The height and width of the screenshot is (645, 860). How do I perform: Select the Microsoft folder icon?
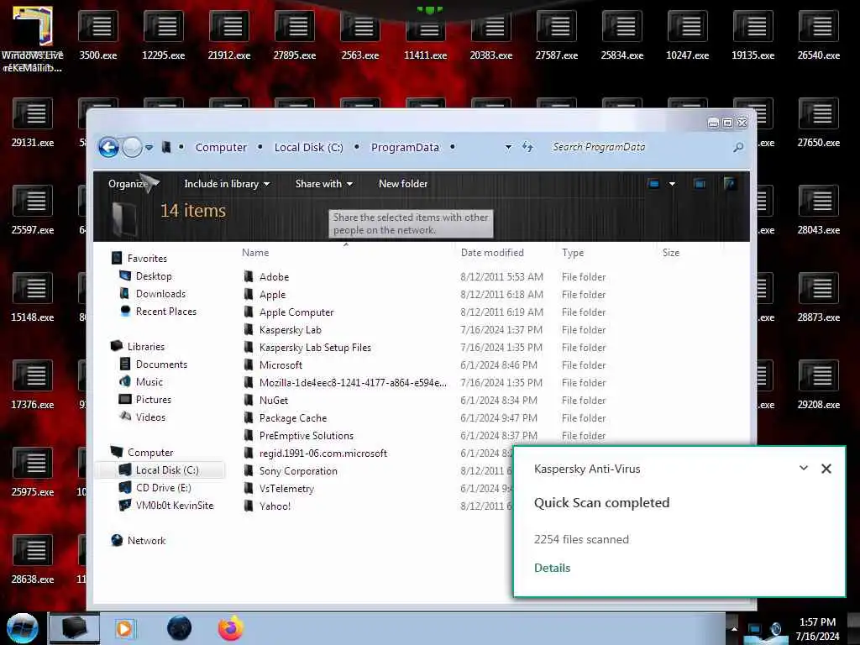(249, 364)
